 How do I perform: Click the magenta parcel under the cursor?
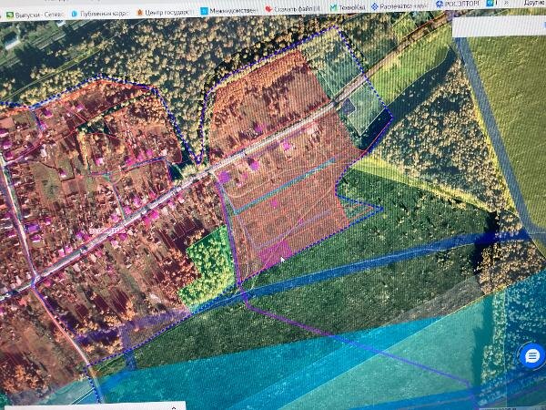[276, 252]
